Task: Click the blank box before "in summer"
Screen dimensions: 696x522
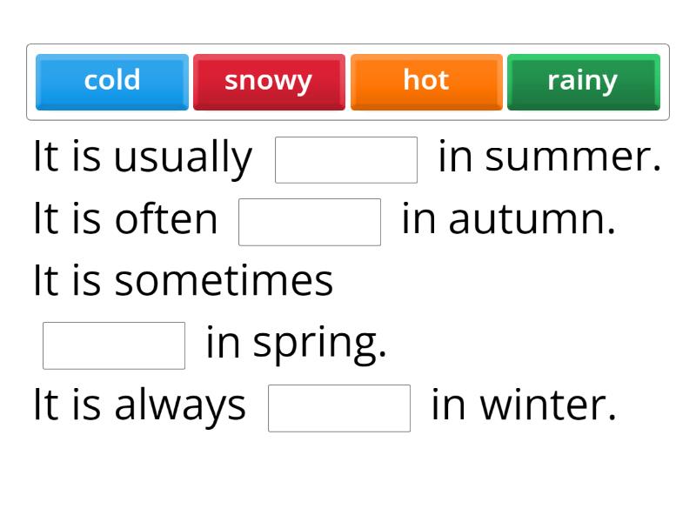Action: pos(346,160)
